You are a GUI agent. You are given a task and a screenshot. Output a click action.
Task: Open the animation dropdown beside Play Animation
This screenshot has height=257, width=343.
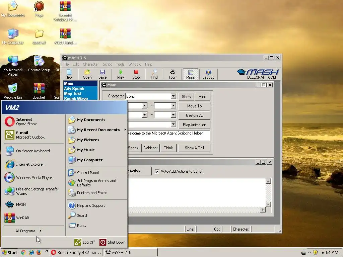(173, 124)
